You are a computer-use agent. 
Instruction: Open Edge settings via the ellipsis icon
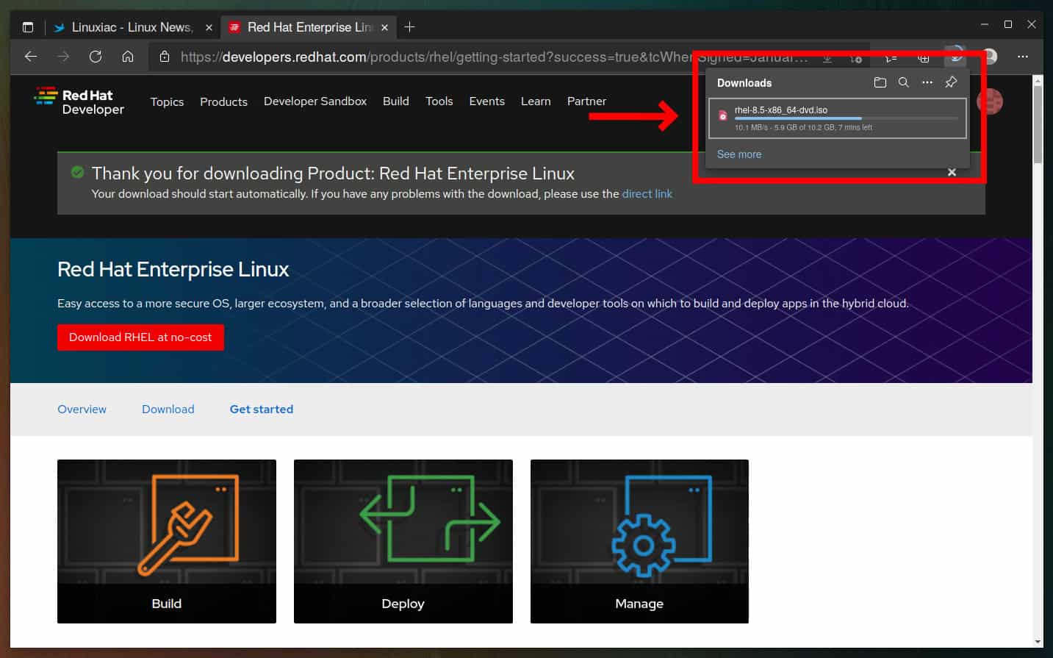[1023, 57]
